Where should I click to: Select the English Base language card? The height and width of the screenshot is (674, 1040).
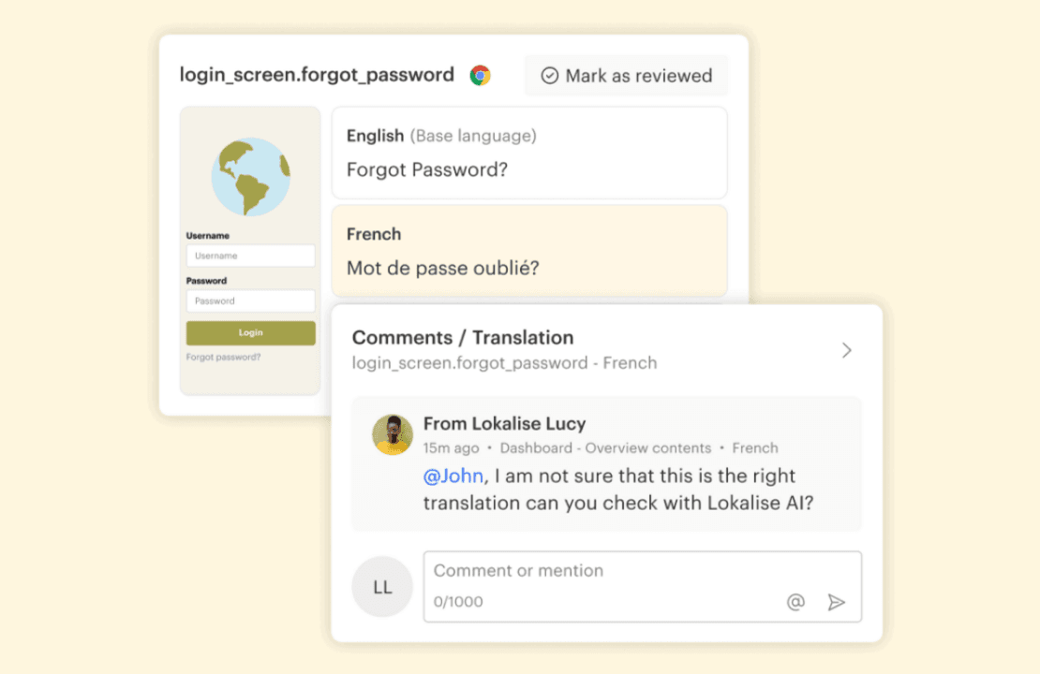(x=529, y=153)
